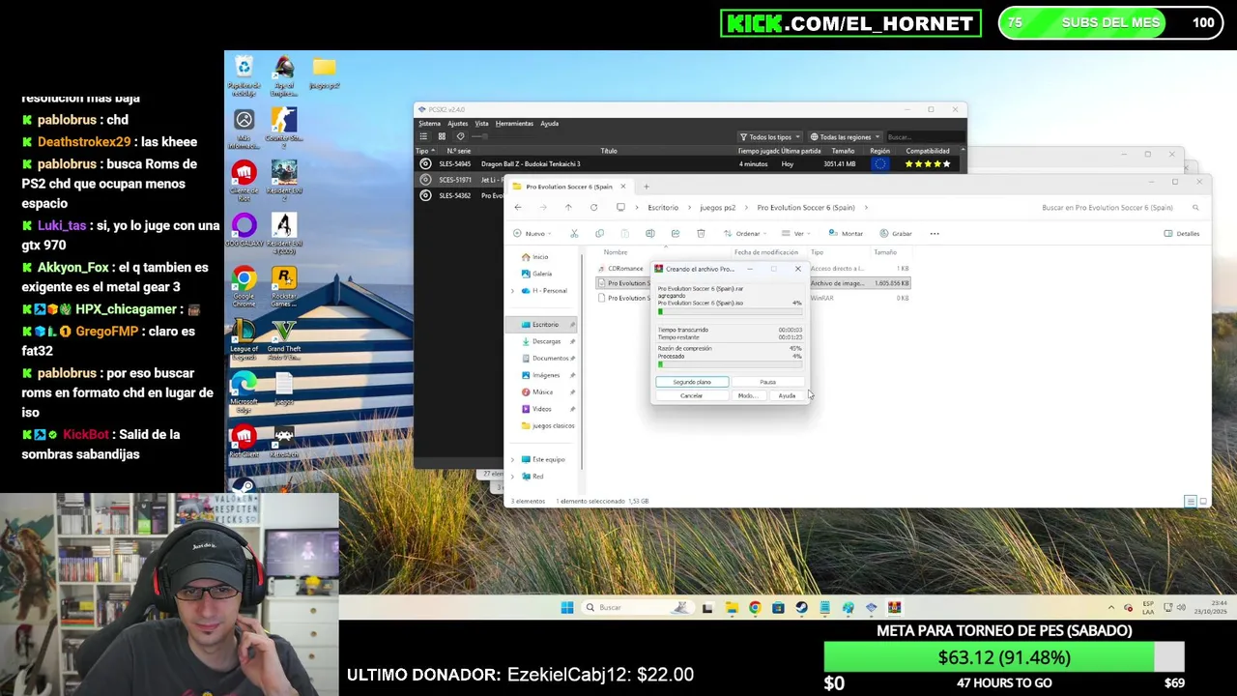Screen dimensions: 1237x696
Task: Click Segundo plano in WinRAR dialog
Action: coord(692,382)
